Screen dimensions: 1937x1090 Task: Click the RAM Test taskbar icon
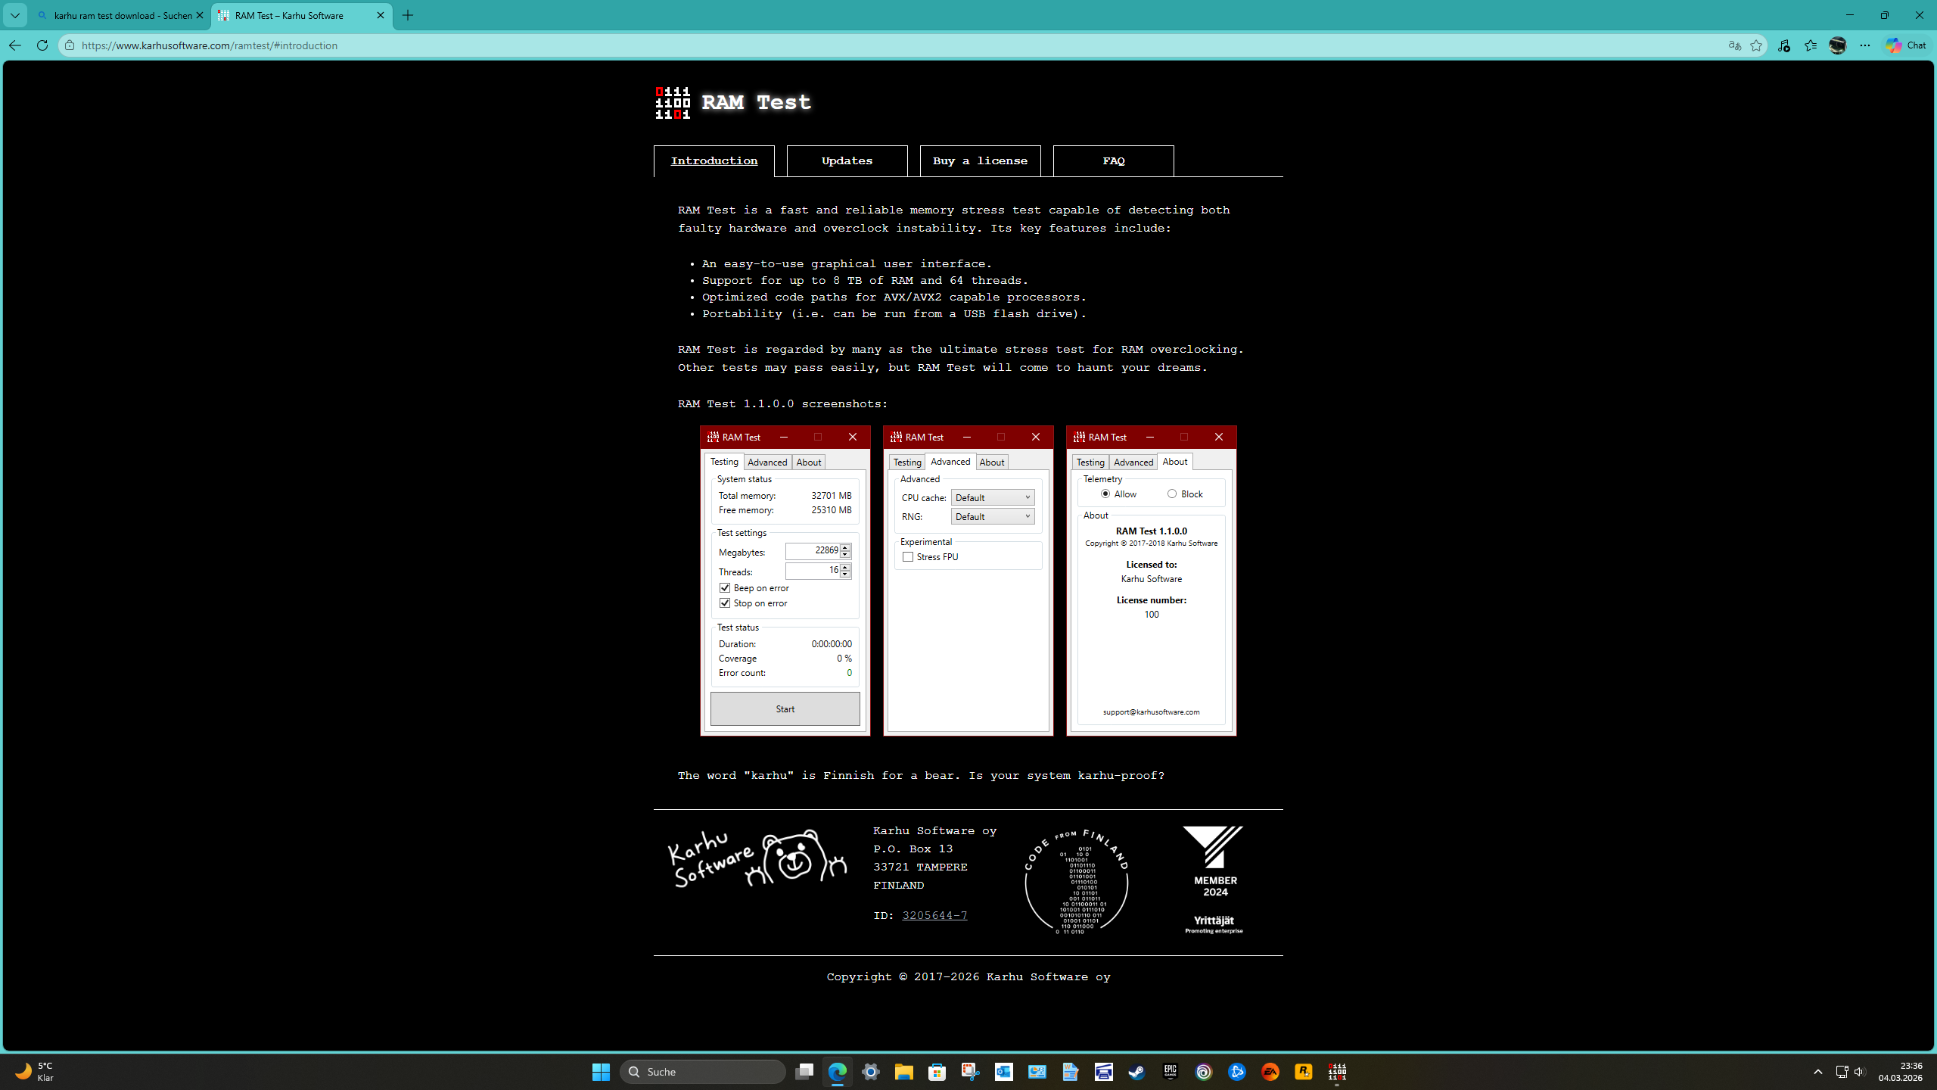coord(1337,1072)
